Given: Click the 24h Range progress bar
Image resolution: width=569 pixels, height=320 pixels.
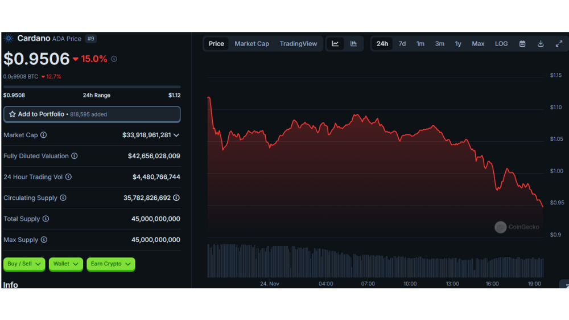Looking at the screenshot, I should click(x=92, y=87).
